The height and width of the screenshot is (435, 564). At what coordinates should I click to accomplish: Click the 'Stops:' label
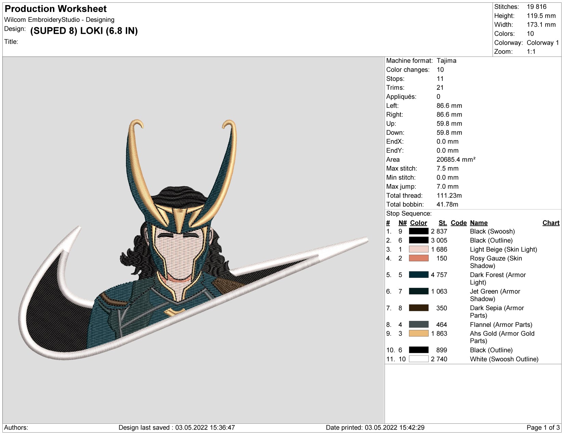(x=395, y=78)
